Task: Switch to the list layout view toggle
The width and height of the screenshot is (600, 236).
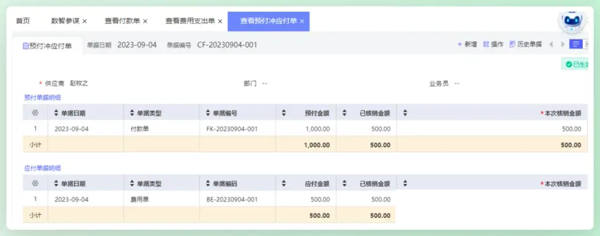Action: [x=576, y=45]
